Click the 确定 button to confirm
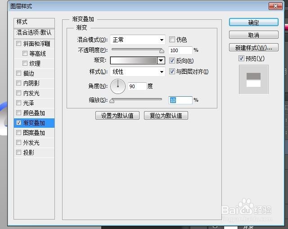 pos(254,22)
